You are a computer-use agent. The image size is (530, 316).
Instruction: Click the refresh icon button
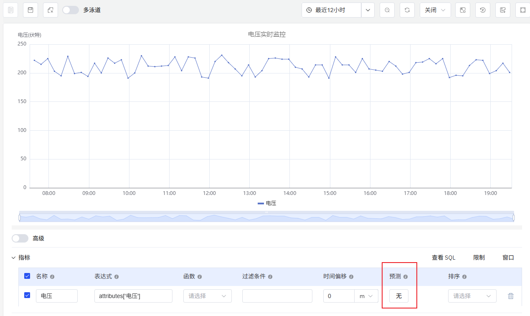click(x=407, y=10)
